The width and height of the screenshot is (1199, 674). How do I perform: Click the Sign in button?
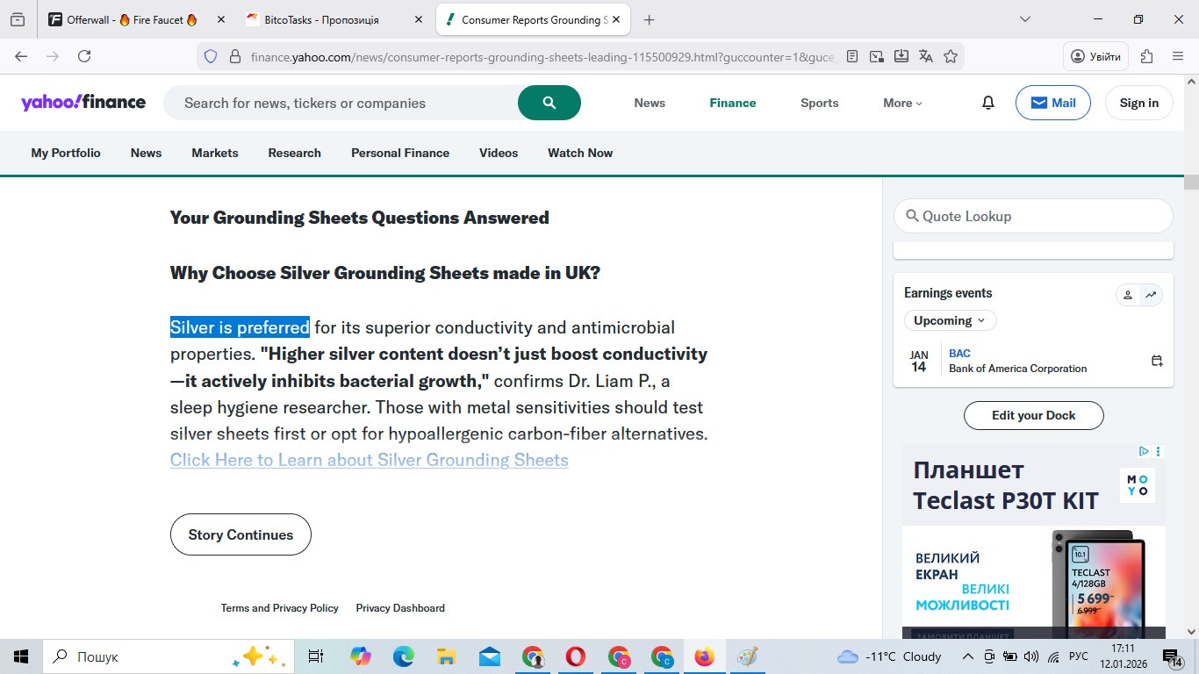(x=1139, y=103)
